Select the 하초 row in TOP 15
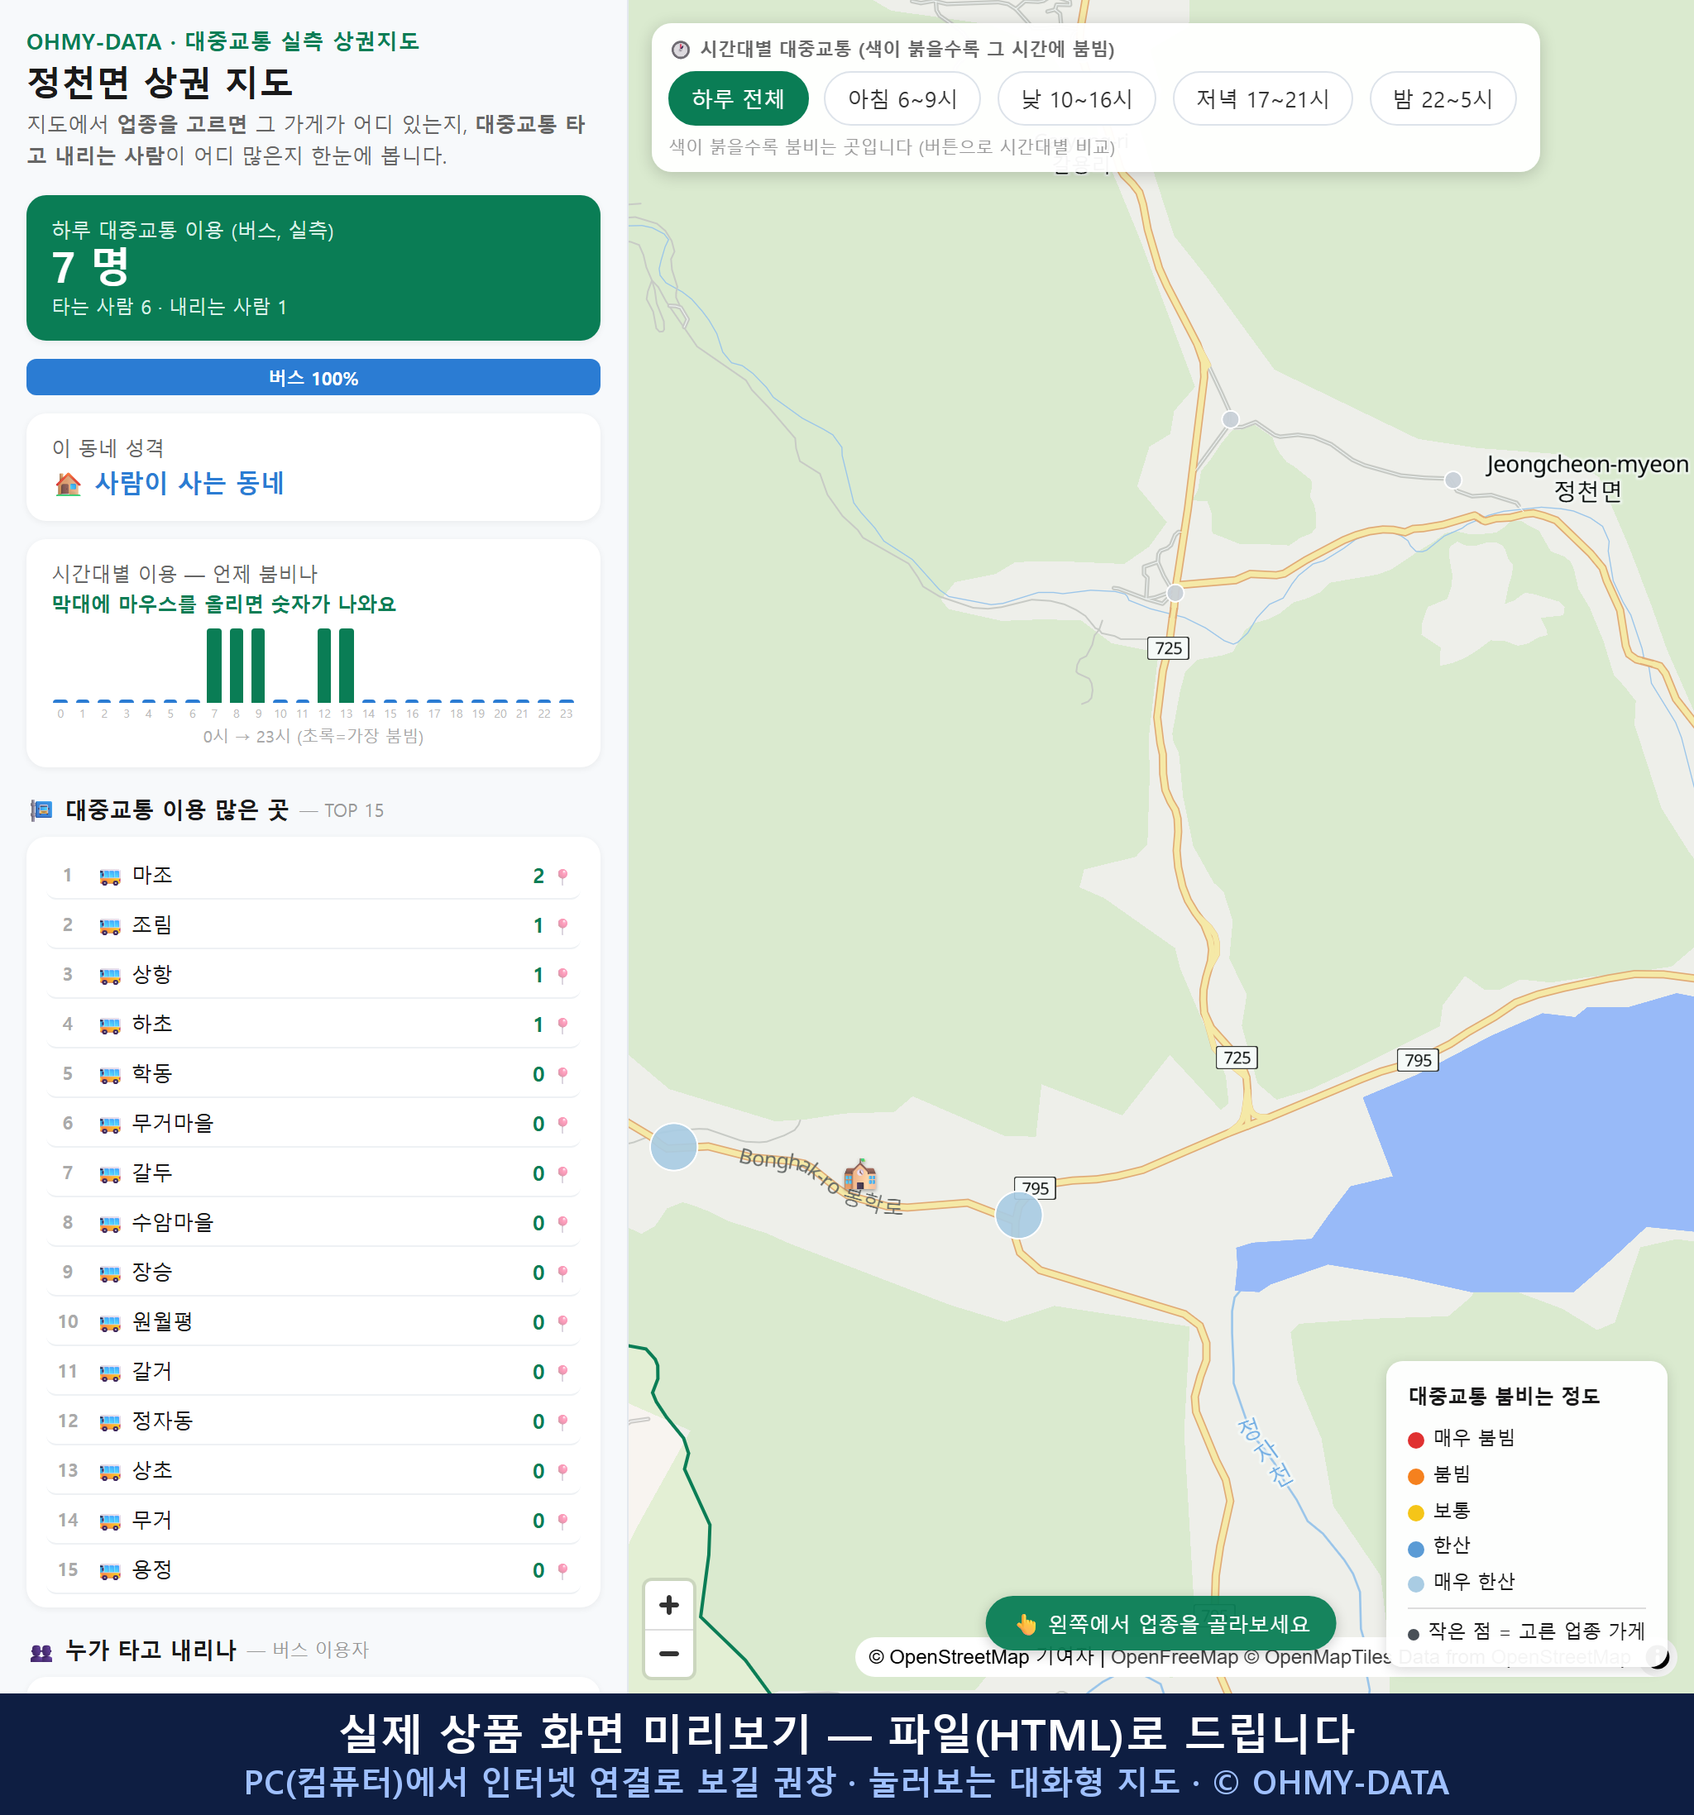The height and width of the screenshot is (1815, 1694). pos(313,1025)
